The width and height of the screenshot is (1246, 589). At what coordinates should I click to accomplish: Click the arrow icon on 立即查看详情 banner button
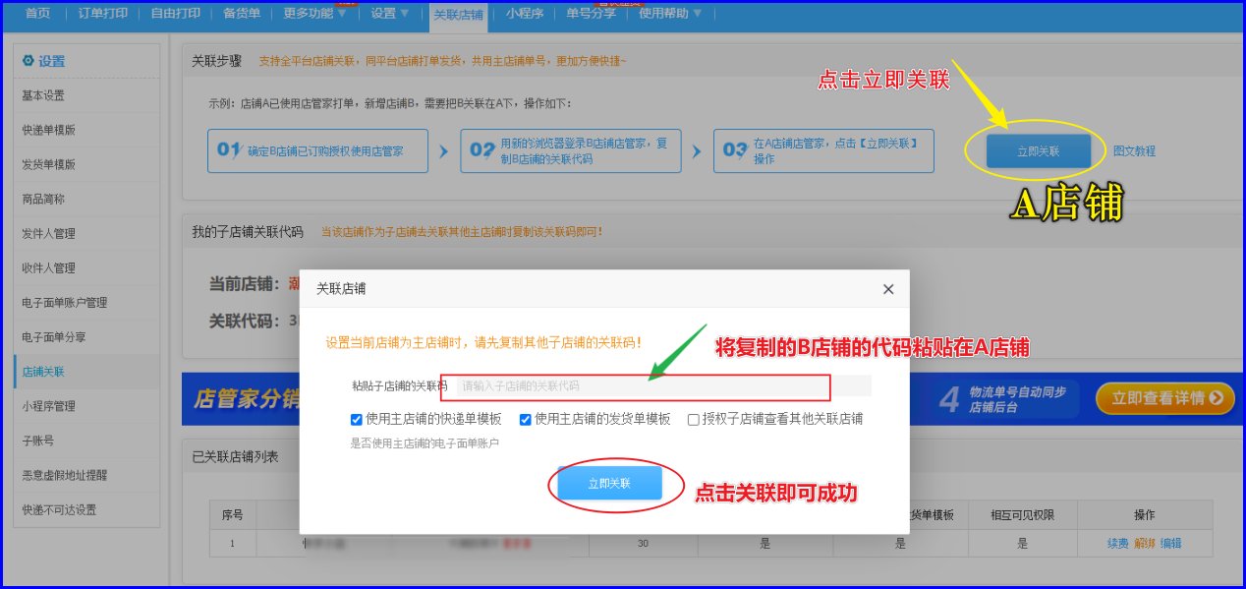(x=1217, y=398)
